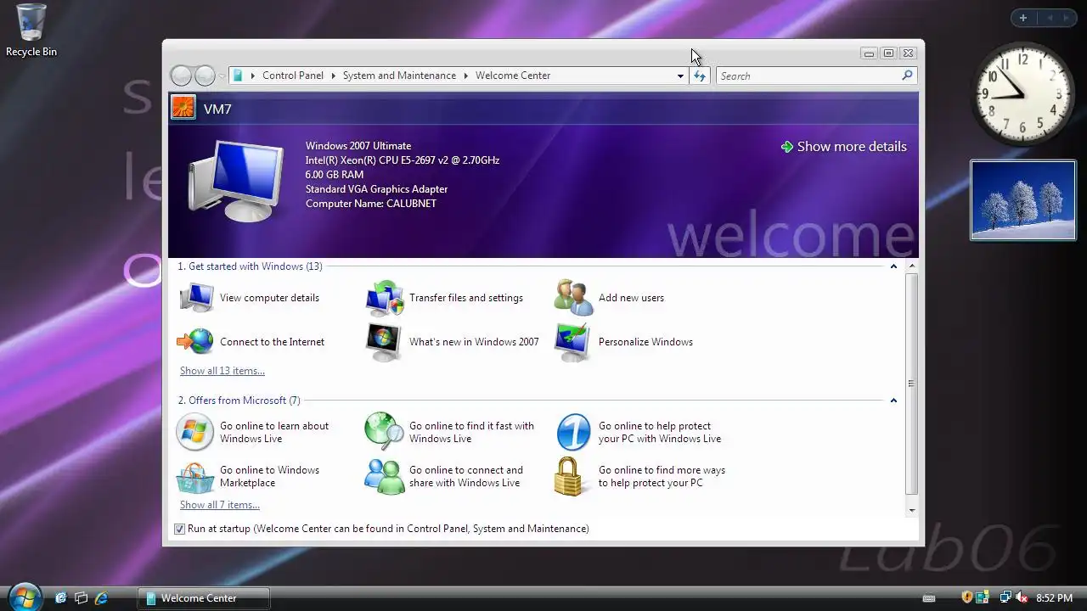Click the scrollbar down arrow in Welcome Center

[912, 511]
